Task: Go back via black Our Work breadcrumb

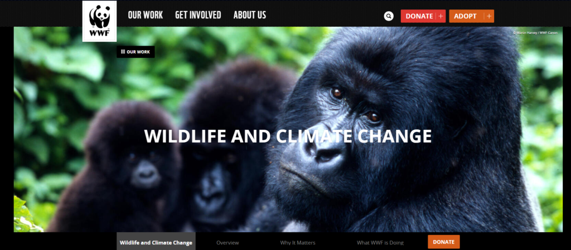Action: [136, 52]
